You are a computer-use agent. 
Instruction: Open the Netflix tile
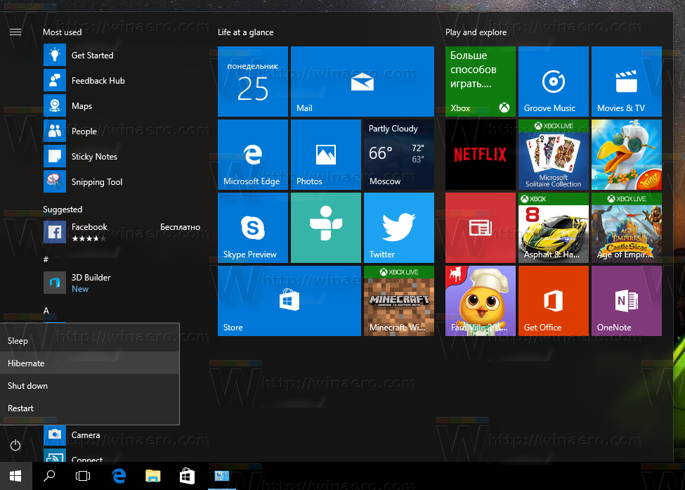pyautogui.click(x=481, y=154)
